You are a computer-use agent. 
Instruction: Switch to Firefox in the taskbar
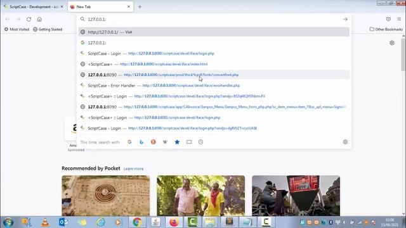(174, 222)
